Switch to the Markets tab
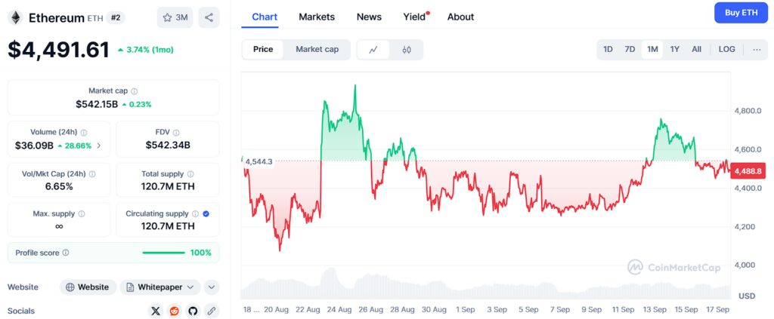This screenshot has height=319, width=774. pyautogui.click(x=317, y=17)
